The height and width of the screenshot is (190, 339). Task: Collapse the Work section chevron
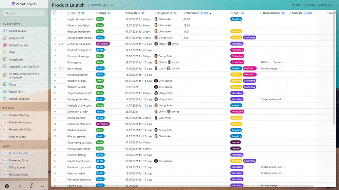44,146
